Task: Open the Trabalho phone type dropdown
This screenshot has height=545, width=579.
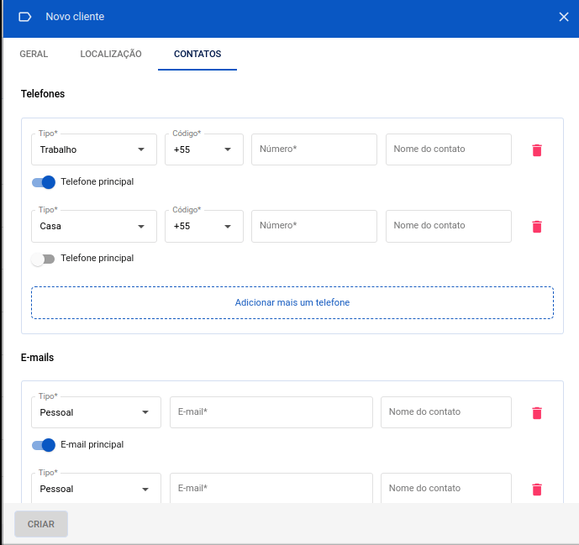Action: coord(94,150)
